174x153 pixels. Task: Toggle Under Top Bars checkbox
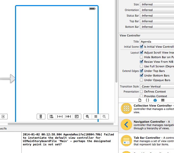[141, 71]
